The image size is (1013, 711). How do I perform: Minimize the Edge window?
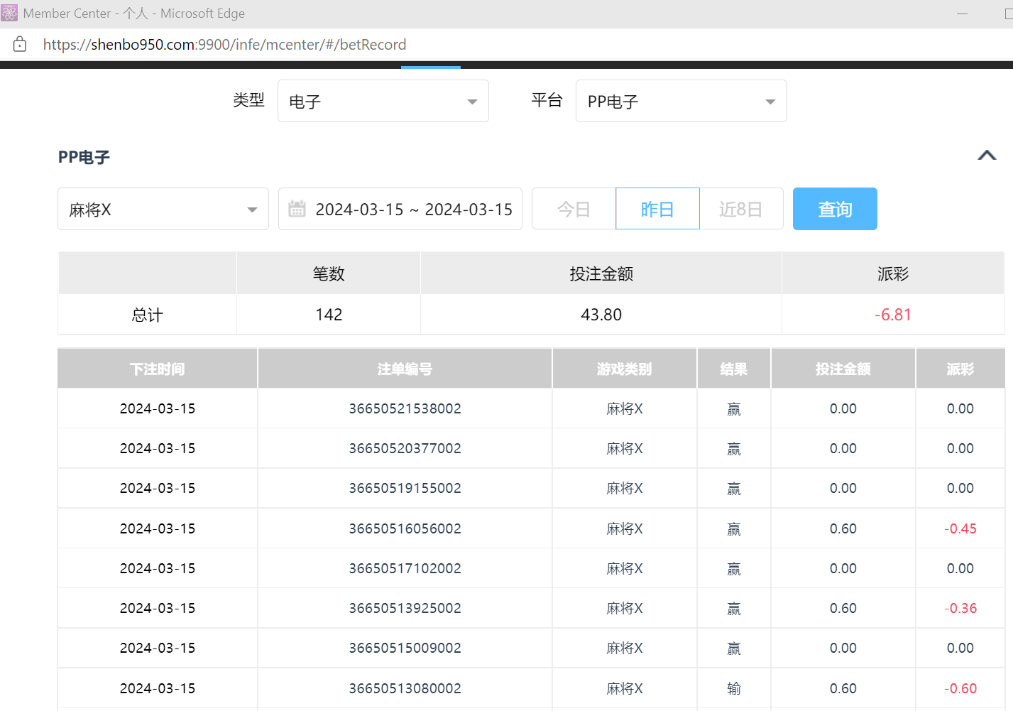[963, 13]
